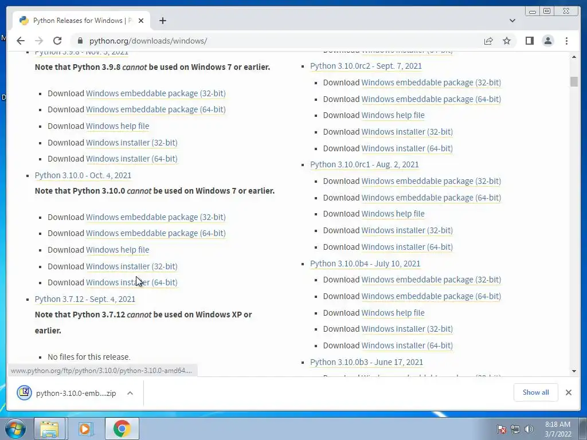Download Python 3.9.8 Windows installer (32-bit)

(x=132, y=143)
